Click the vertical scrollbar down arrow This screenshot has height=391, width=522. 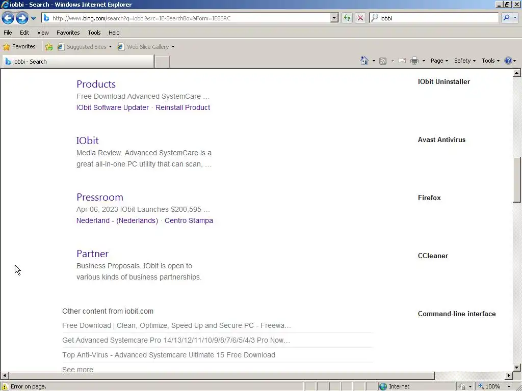[517, 368]
